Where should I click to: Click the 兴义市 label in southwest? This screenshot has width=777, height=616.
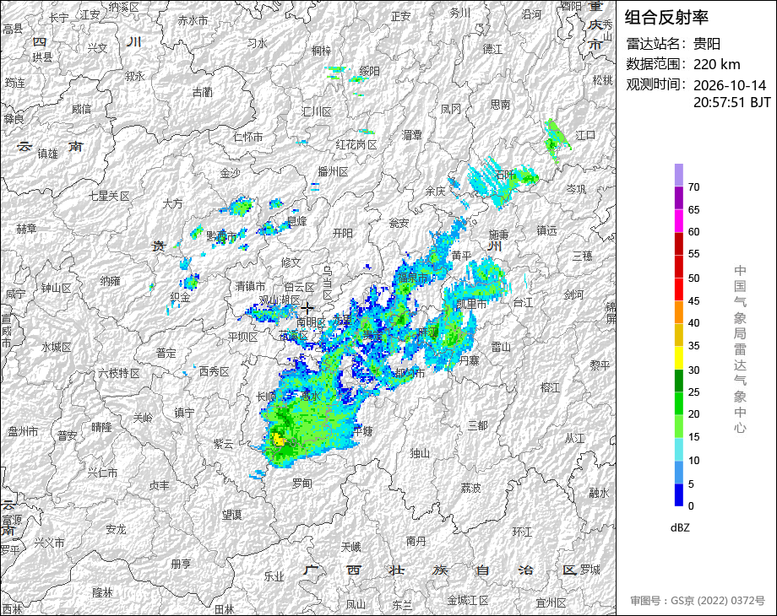[x=49, y=543]
